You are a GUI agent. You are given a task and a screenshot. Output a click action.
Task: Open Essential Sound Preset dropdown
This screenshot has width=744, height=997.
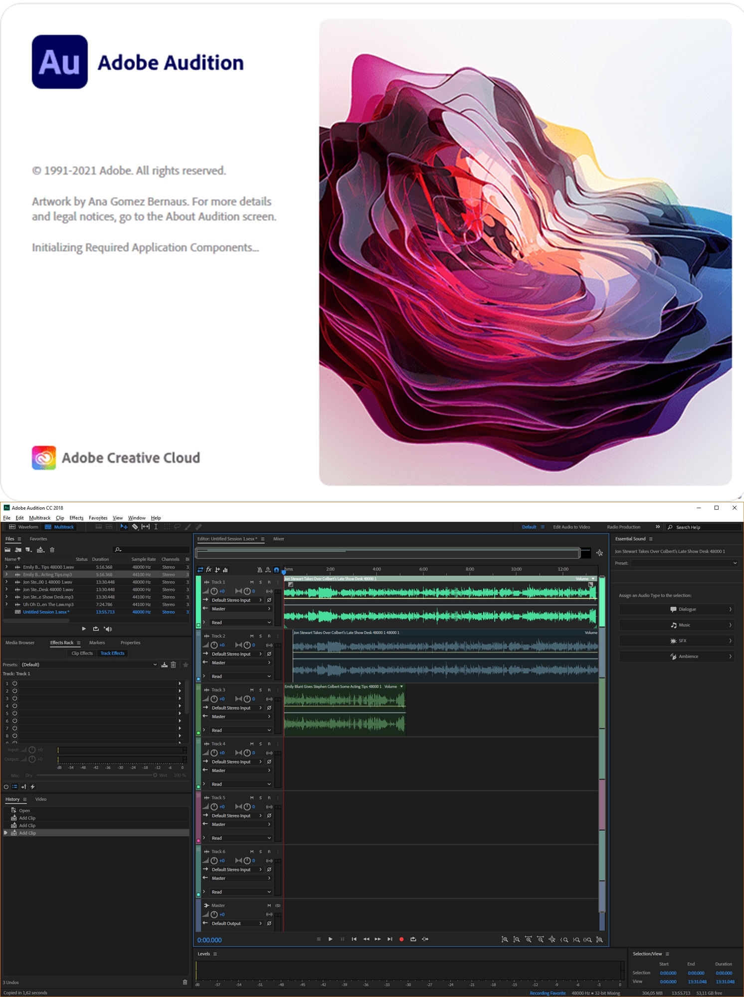pyautogui.click(x=684, y=563)
